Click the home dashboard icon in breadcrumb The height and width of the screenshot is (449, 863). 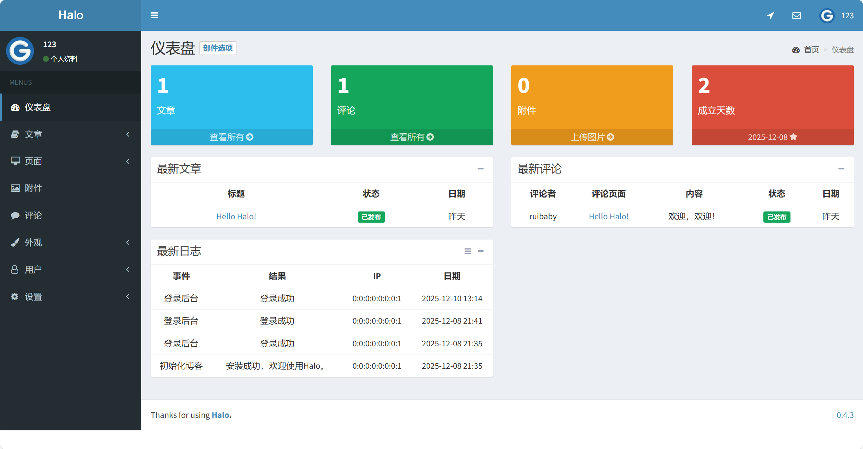pyautogui.click(x=796, y=50)
